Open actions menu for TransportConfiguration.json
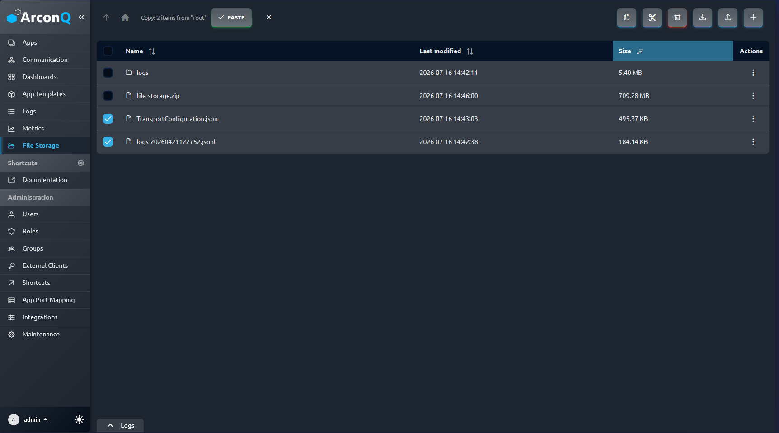 pos(753,119)
